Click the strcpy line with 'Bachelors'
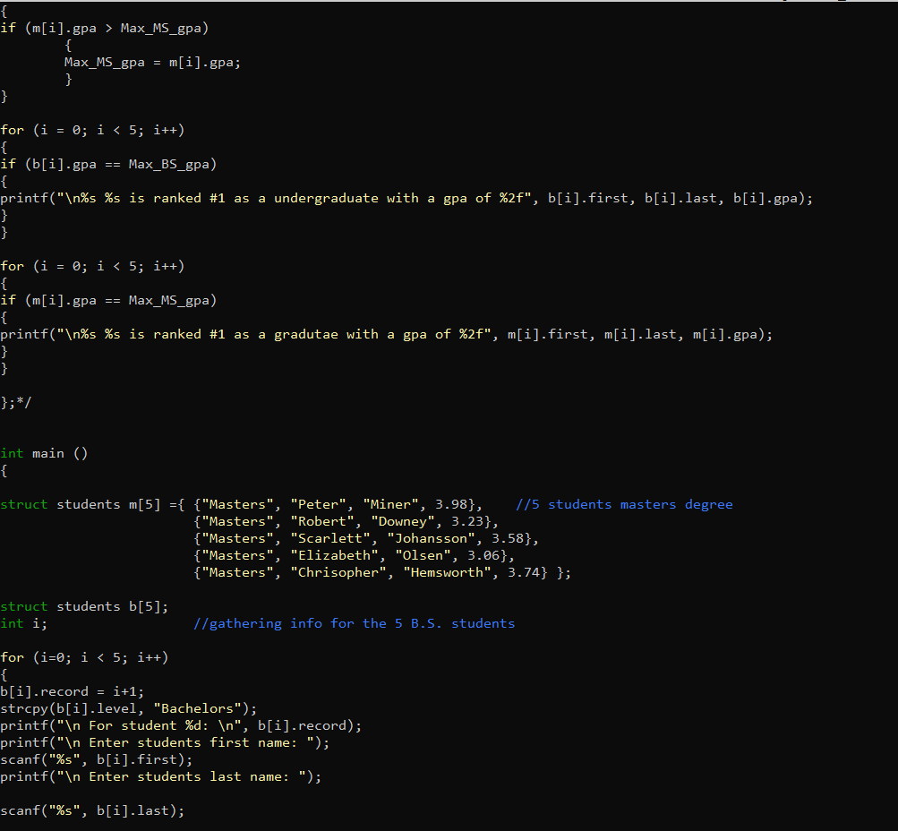898x831 pixels. click(128, 708)
